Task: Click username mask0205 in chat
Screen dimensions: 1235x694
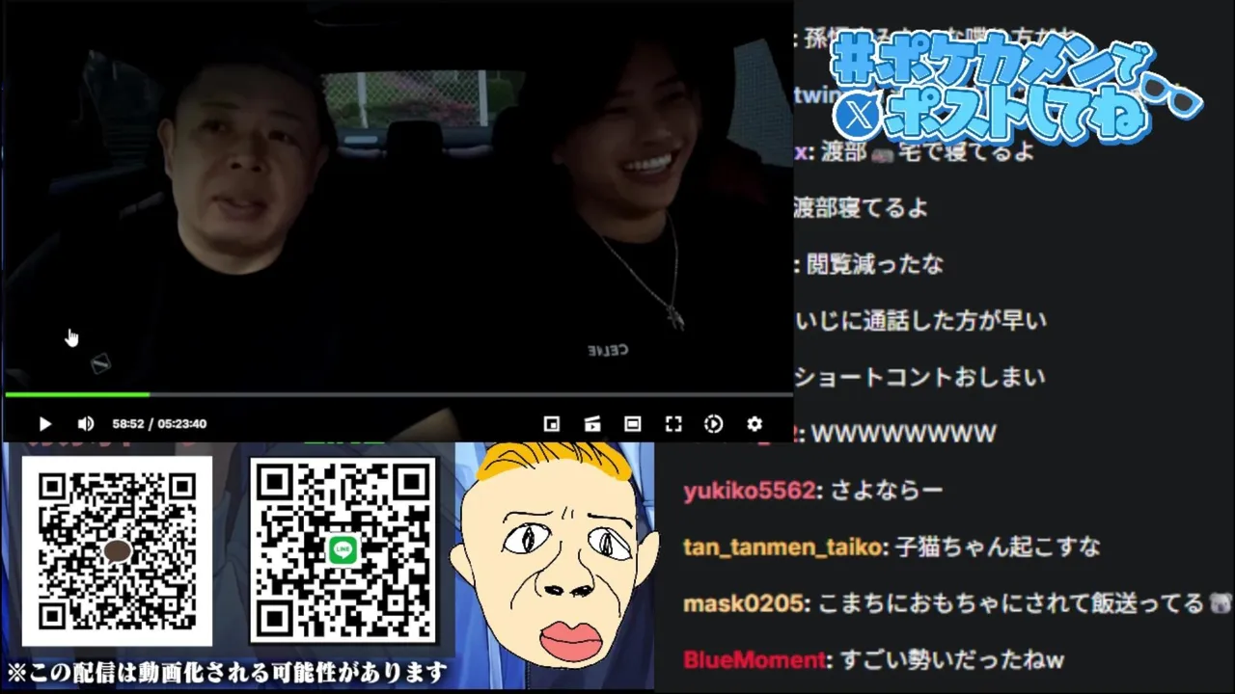Action: click(x=744, y=604)
